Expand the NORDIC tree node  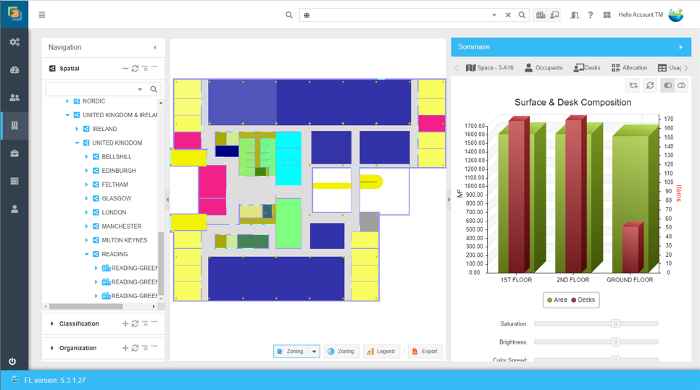pyautogui.click(x=67, y=101)
